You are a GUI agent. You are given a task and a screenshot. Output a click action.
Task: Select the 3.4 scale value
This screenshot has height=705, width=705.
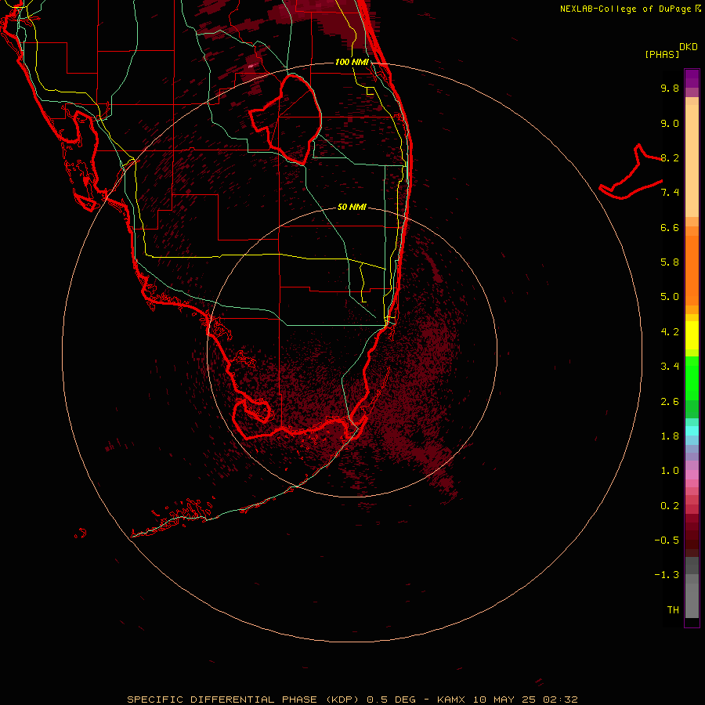click(670, 367)
